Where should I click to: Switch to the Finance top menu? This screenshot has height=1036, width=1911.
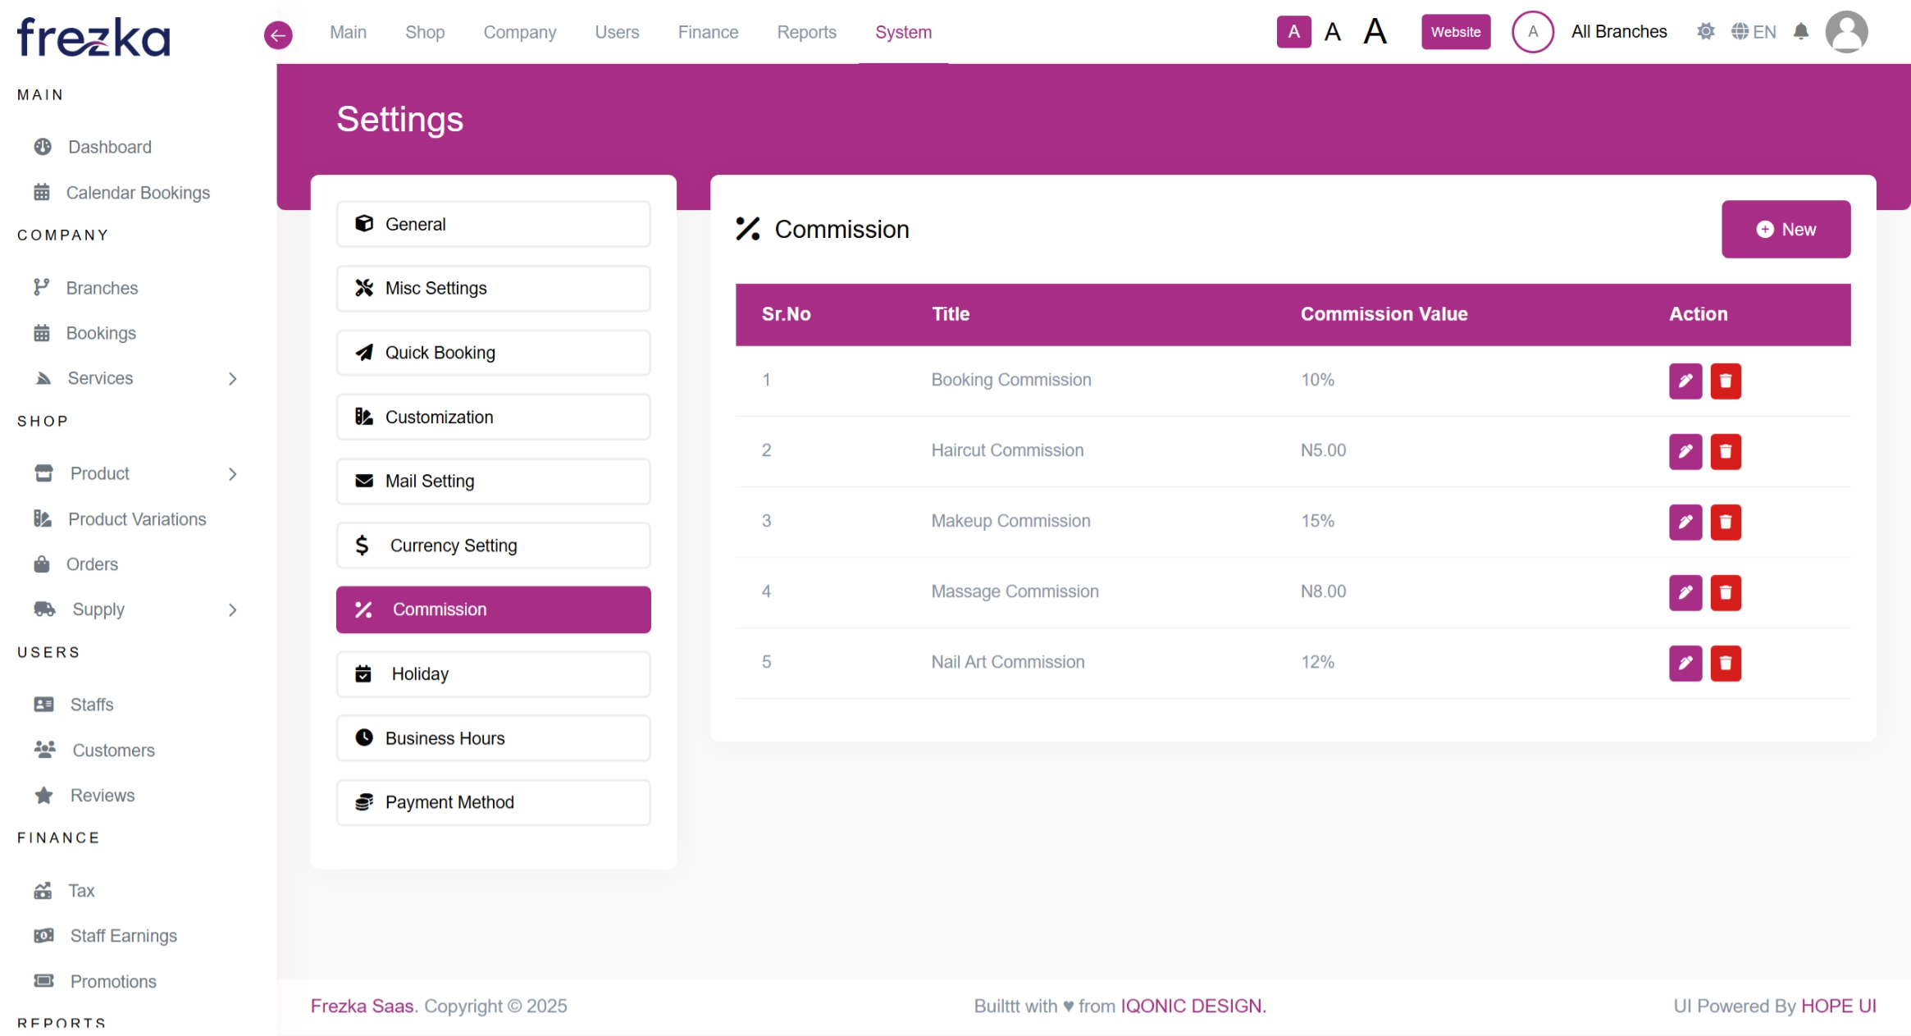[708, 32]
